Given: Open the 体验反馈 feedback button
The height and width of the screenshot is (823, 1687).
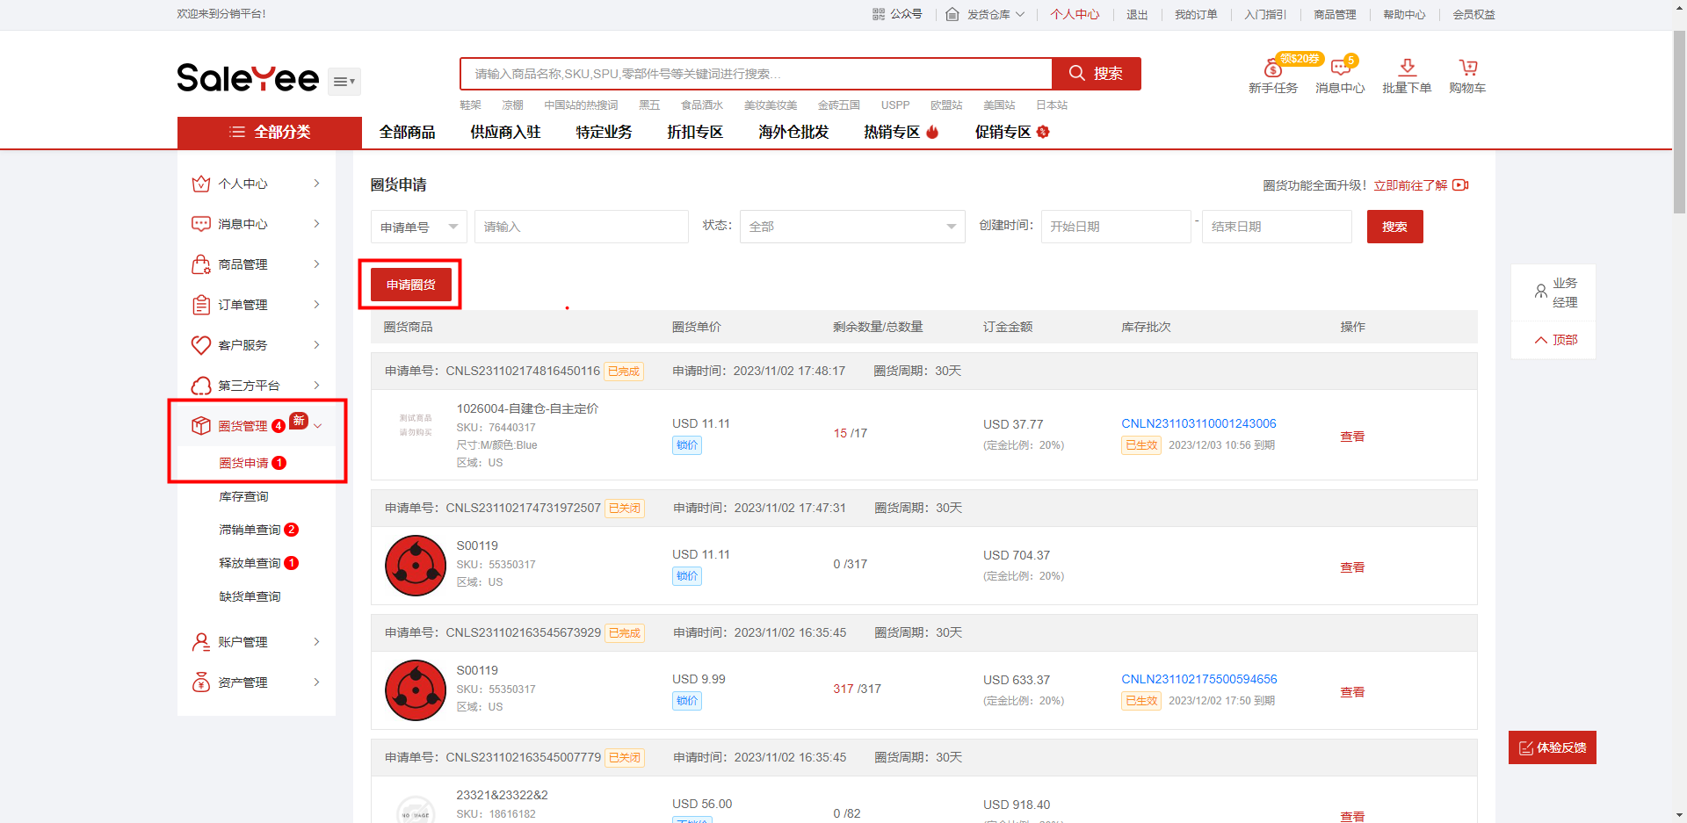Looking at the screenshot, I should point(1552,747).
